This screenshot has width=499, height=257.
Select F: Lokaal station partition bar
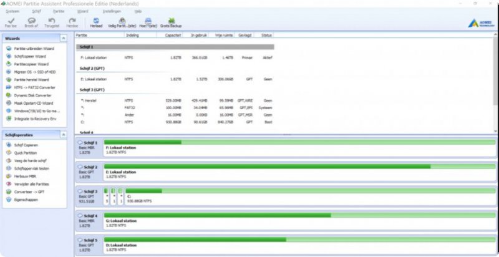[300, 148]
